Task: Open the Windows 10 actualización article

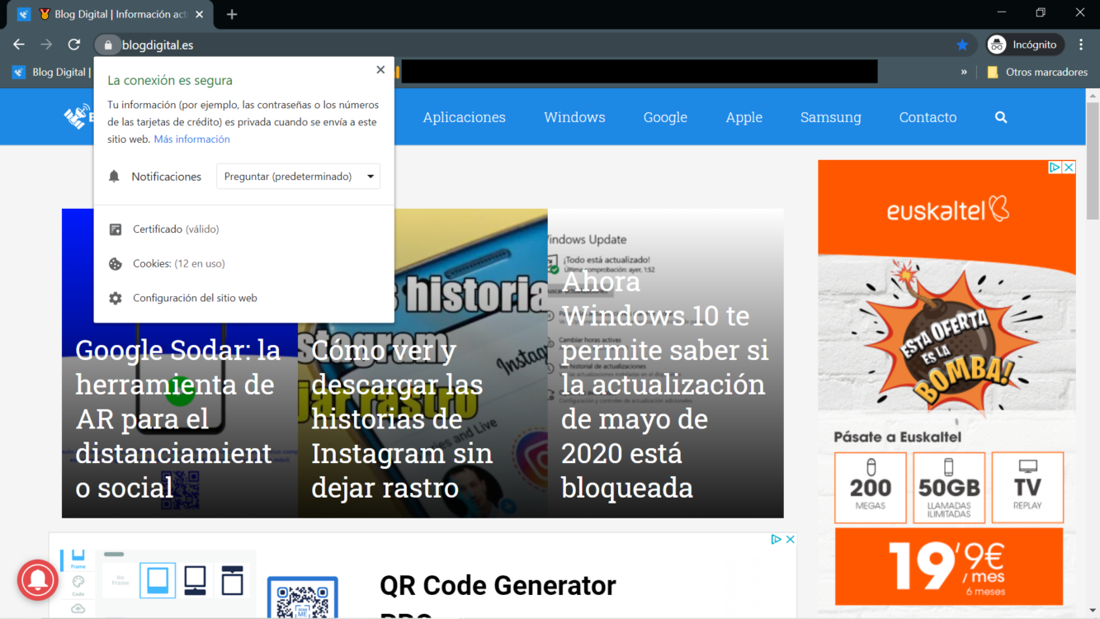Action: pos(665,384)
